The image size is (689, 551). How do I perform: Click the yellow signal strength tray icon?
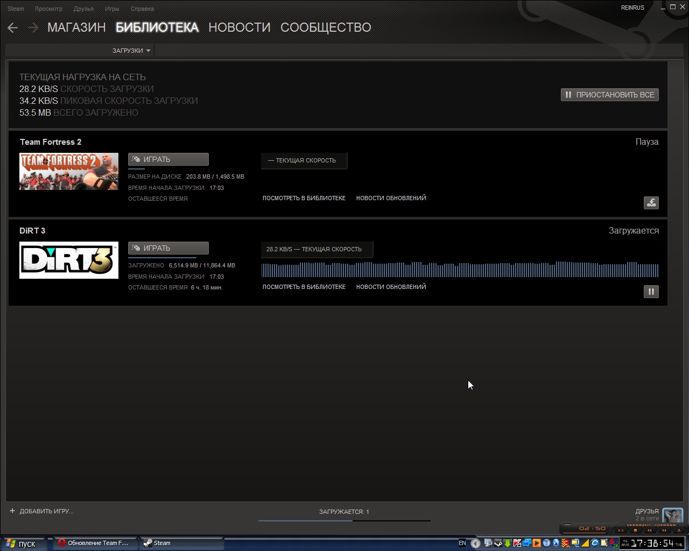click(585, 543)
